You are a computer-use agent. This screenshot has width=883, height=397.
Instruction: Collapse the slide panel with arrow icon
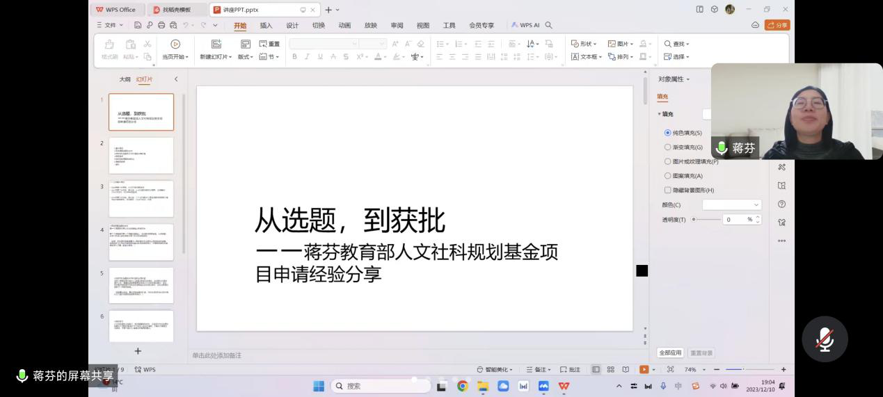[176, 79]
